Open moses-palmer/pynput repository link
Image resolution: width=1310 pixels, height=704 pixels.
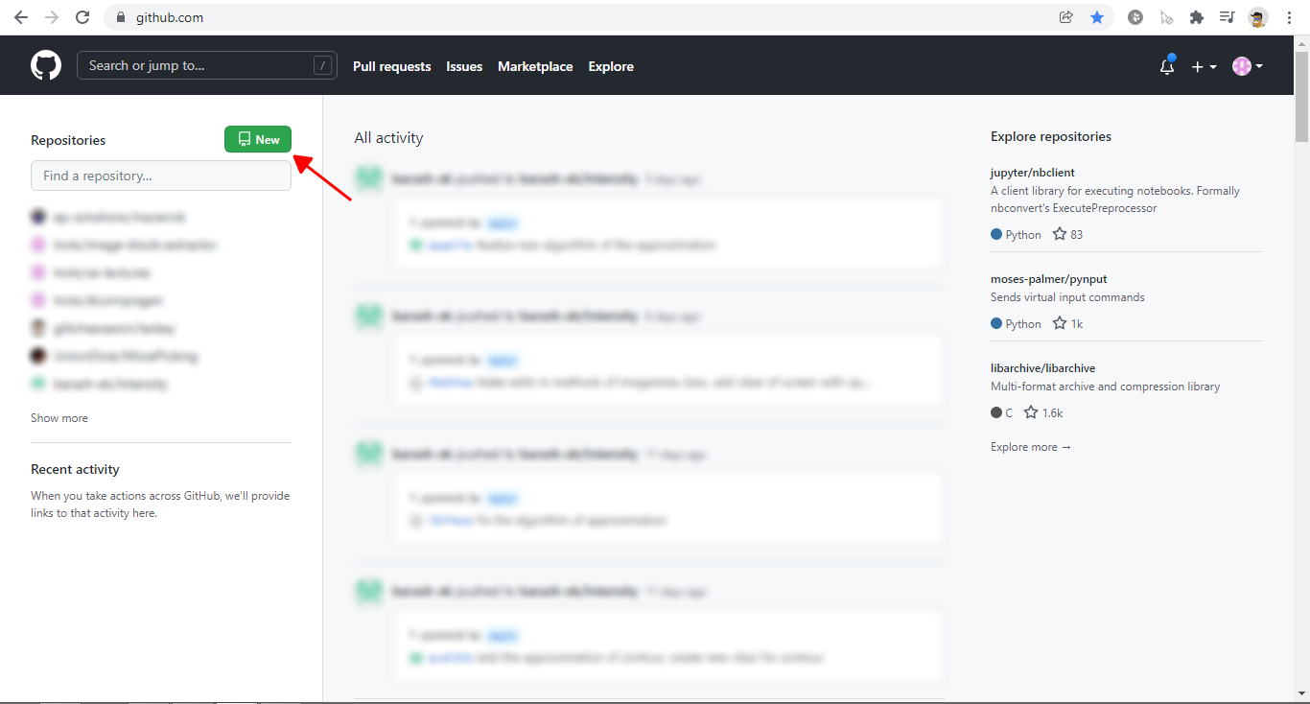tap(1049, 279)
